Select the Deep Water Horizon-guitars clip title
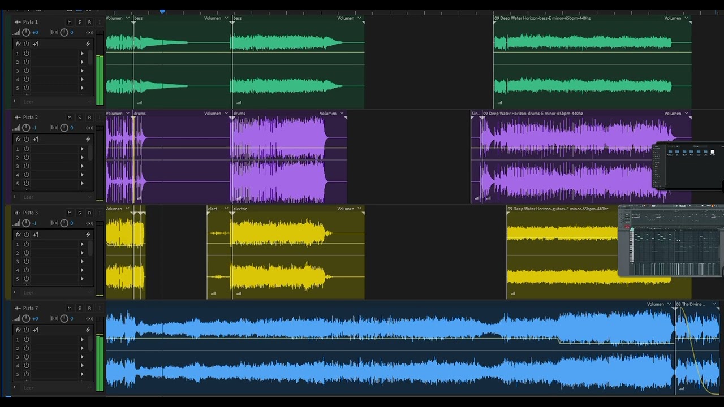Viewport: 724px width, 407px height. click(x=558, y=209)
